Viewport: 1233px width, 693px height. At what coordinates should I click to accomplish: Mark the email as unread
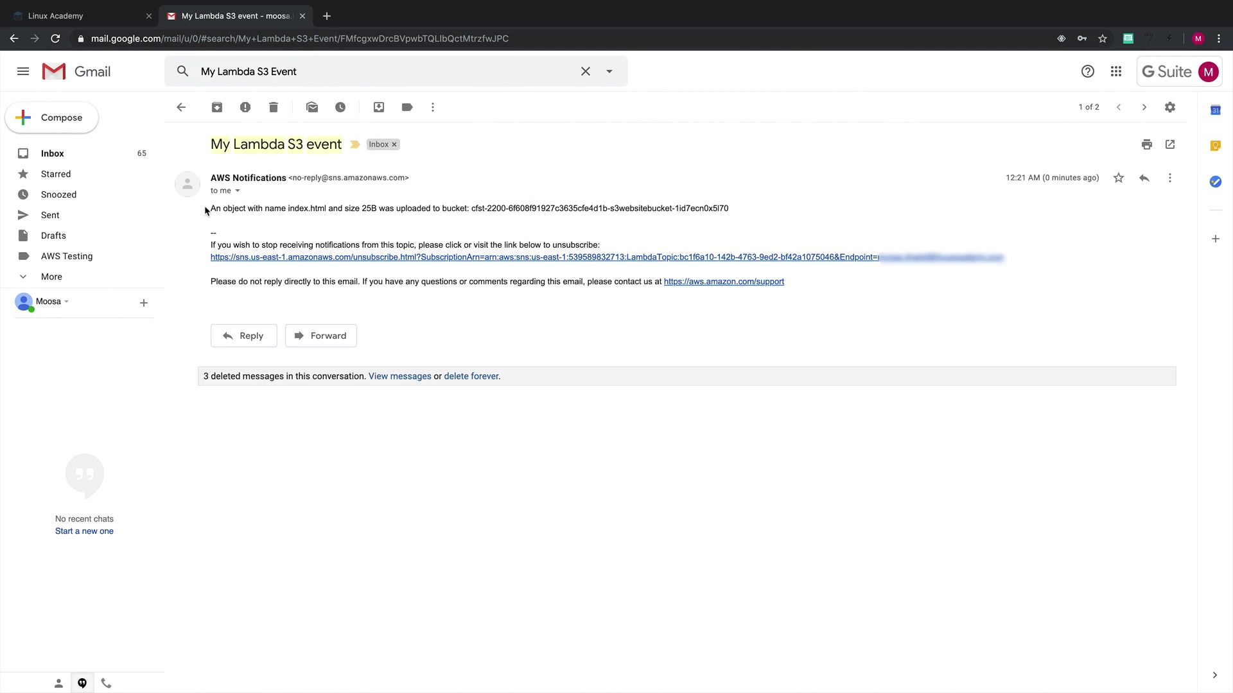(312, 107)
